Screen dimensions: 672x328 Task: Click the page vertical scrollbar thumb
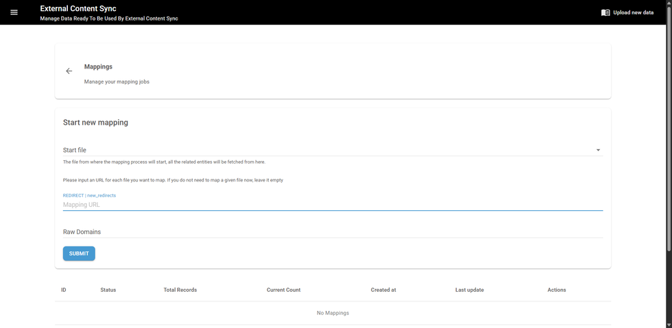pos(669,129)
